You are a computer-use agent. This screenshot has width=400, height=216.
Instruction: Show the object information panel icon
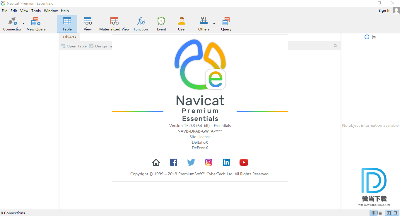tap(367, 37)
